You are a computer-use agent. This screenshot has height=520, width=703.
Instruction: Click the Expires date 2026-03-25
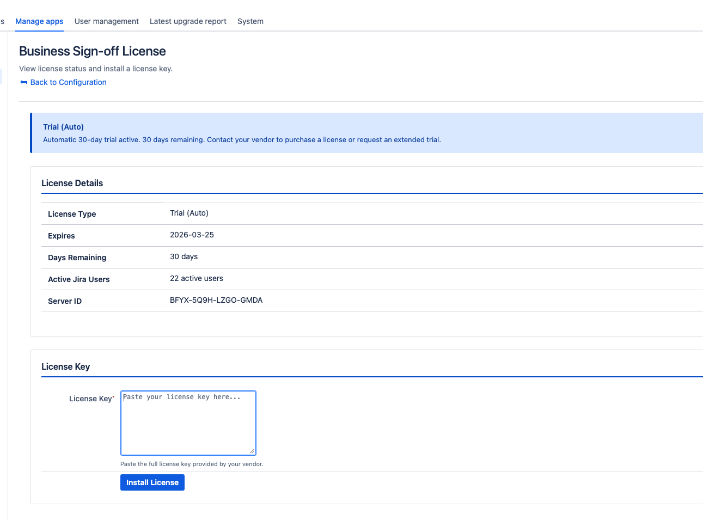(x=192, y=235)
